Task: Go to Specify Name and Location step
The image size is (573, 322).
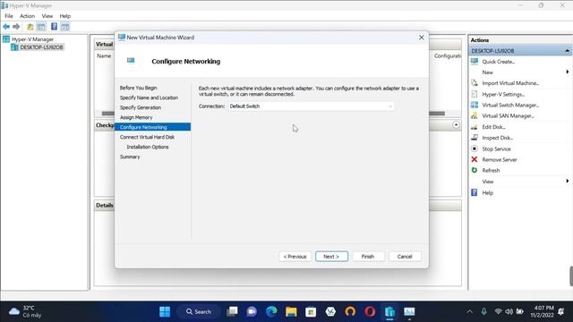Action: (x=149, y=97)
